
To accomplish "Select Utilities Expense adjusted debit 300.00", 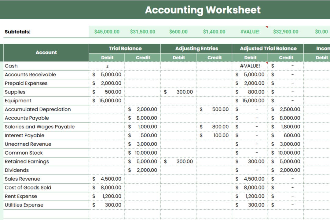I will [250, 205].
